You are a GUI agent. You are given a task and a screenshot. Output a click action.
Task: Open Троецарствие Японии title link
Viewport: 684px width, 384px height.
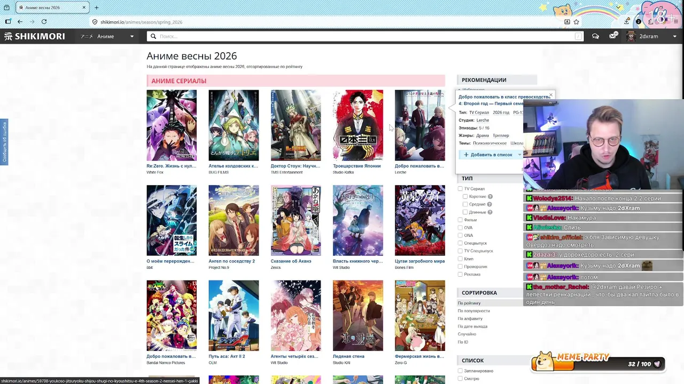click(356, 166)
